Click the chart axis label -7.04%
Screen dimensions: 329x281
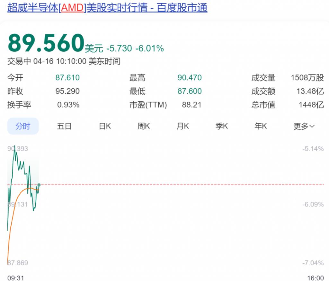pos(313,263)
